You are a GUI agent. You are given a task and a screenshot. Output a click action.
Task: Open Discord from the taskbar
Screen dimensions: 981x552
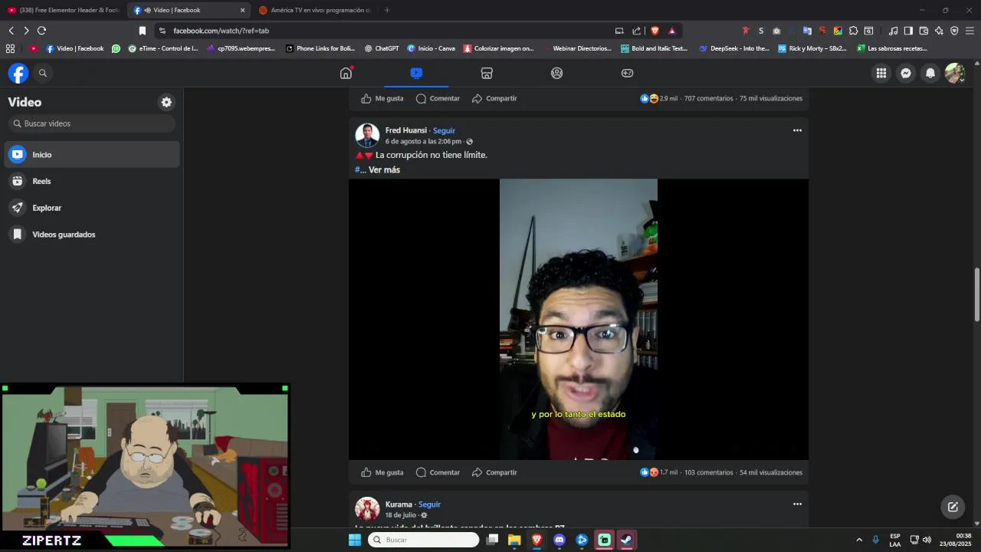(559, 540)
